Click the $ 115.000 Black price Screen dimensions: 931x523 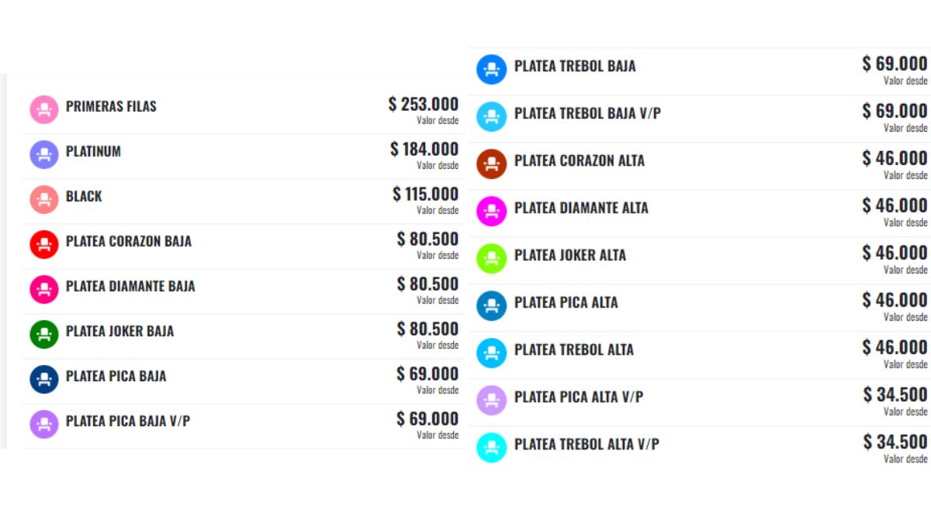point(426,194)
